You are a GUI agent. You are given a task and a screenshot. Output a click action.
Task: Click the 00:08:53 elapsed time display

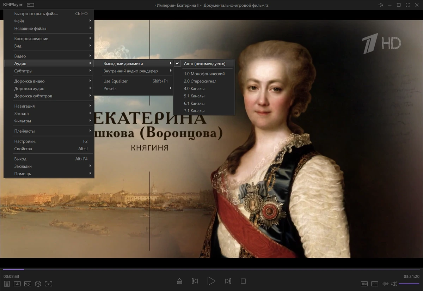tap(11, 276)
